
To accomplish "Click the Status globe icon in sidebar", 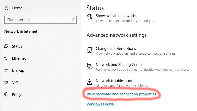I will click(x=6, y=46).
